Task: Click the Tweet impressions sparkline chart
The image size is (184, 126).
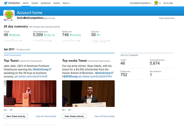Action: coord(42,40)
